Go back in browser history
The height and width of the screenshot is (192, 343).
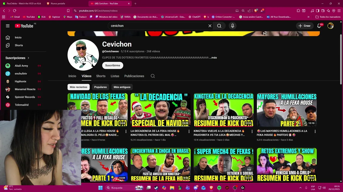point(4,11)
